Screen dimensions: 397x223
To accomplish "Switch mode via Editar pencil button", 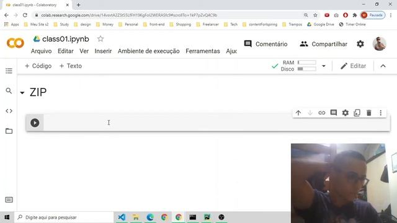I will (x=353, y=66).
